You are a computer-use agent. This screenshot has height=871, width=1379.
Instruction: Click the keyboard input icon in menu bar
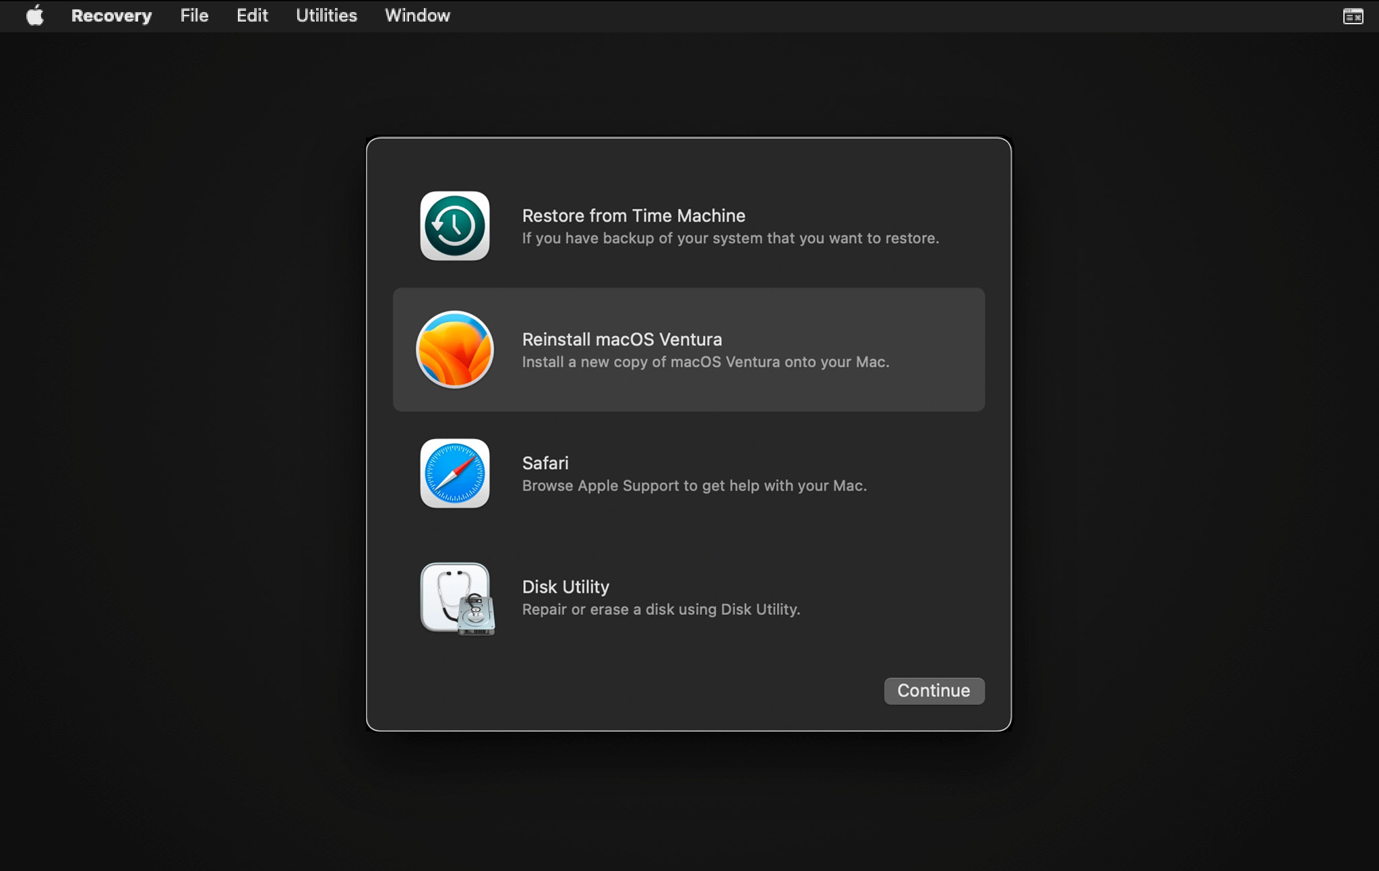tap(1353, 16)
